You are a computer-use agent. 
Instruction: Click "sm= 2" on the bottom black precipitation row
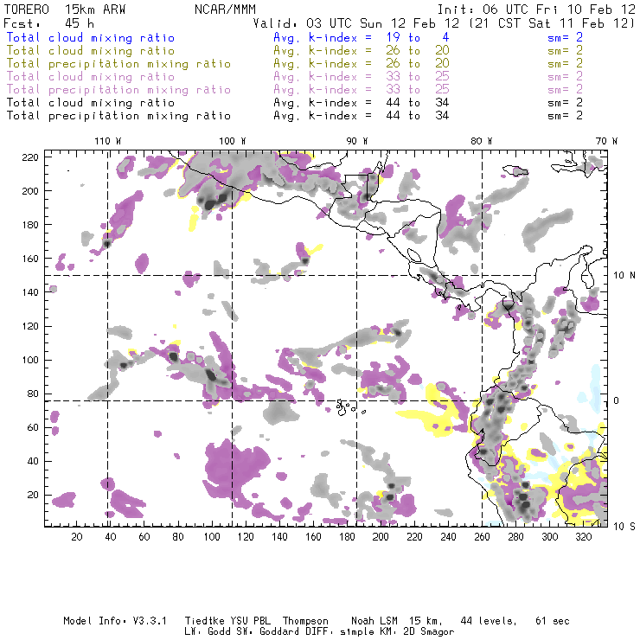point(566,116)
